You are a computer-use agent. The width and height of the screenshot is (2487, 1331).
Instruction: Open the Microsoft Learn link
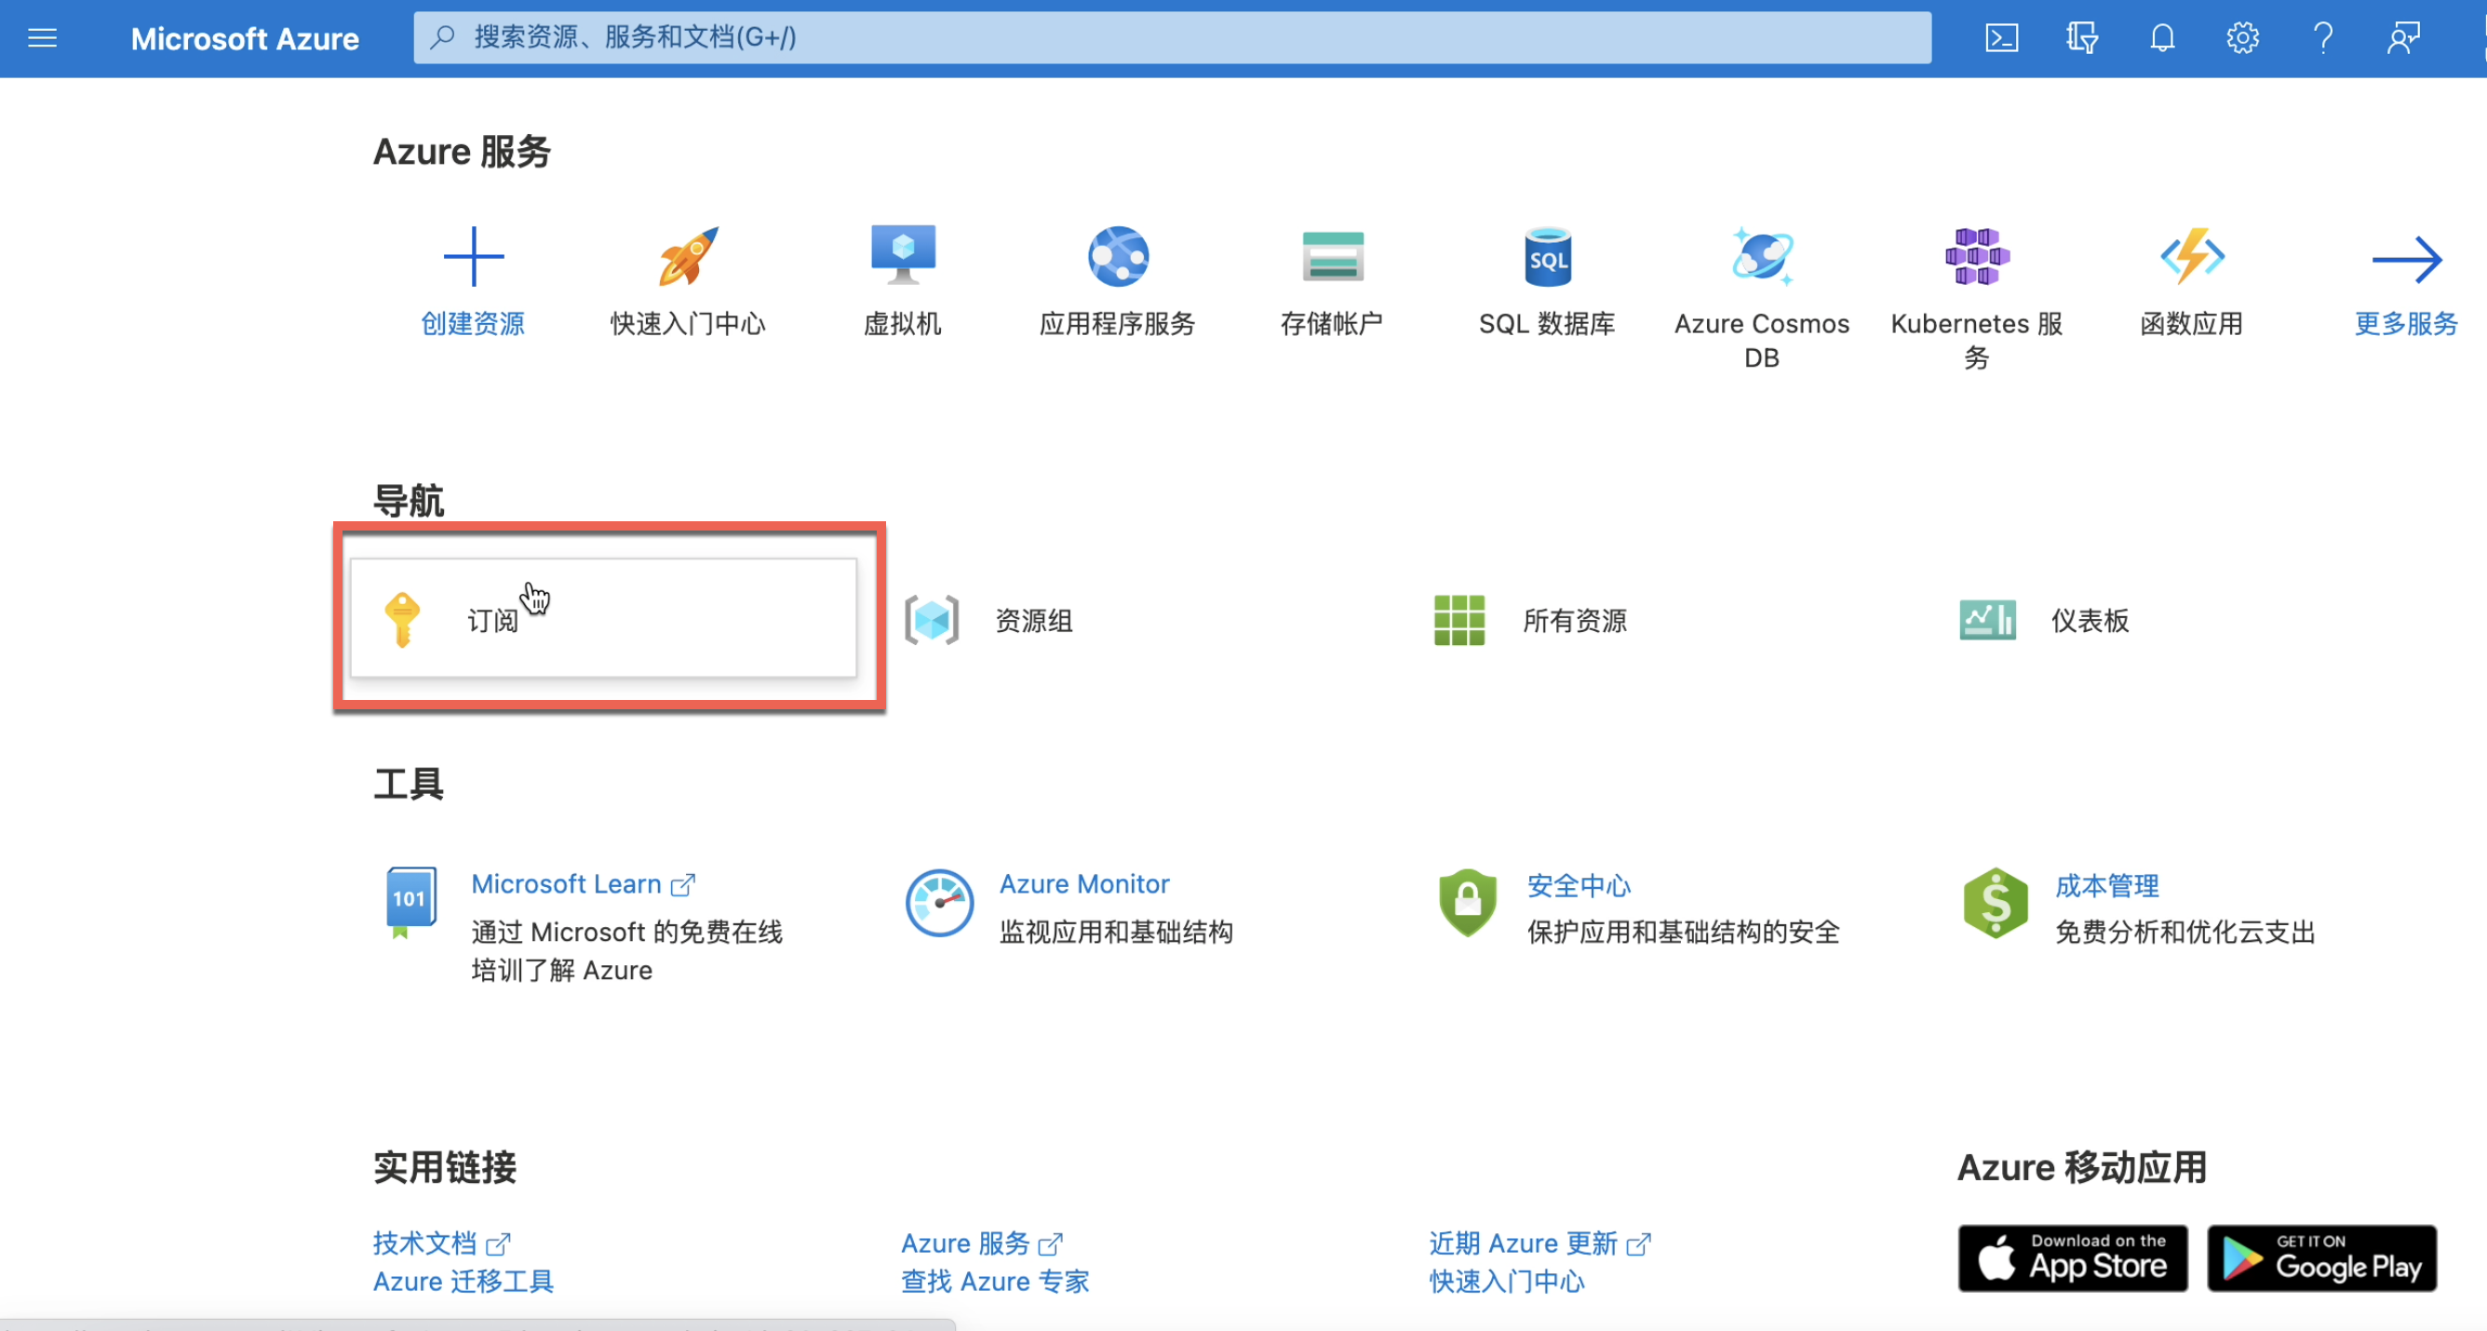pos(566,883)
